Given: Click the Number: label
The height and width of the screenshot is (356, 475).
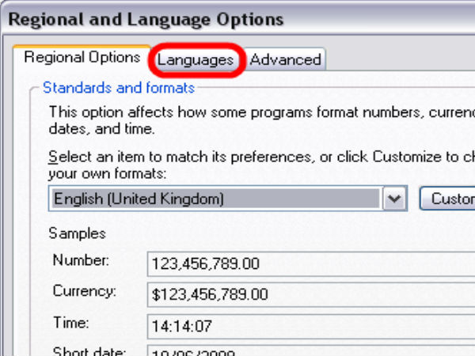Looking at the screenshot, I should click(81, 260).
